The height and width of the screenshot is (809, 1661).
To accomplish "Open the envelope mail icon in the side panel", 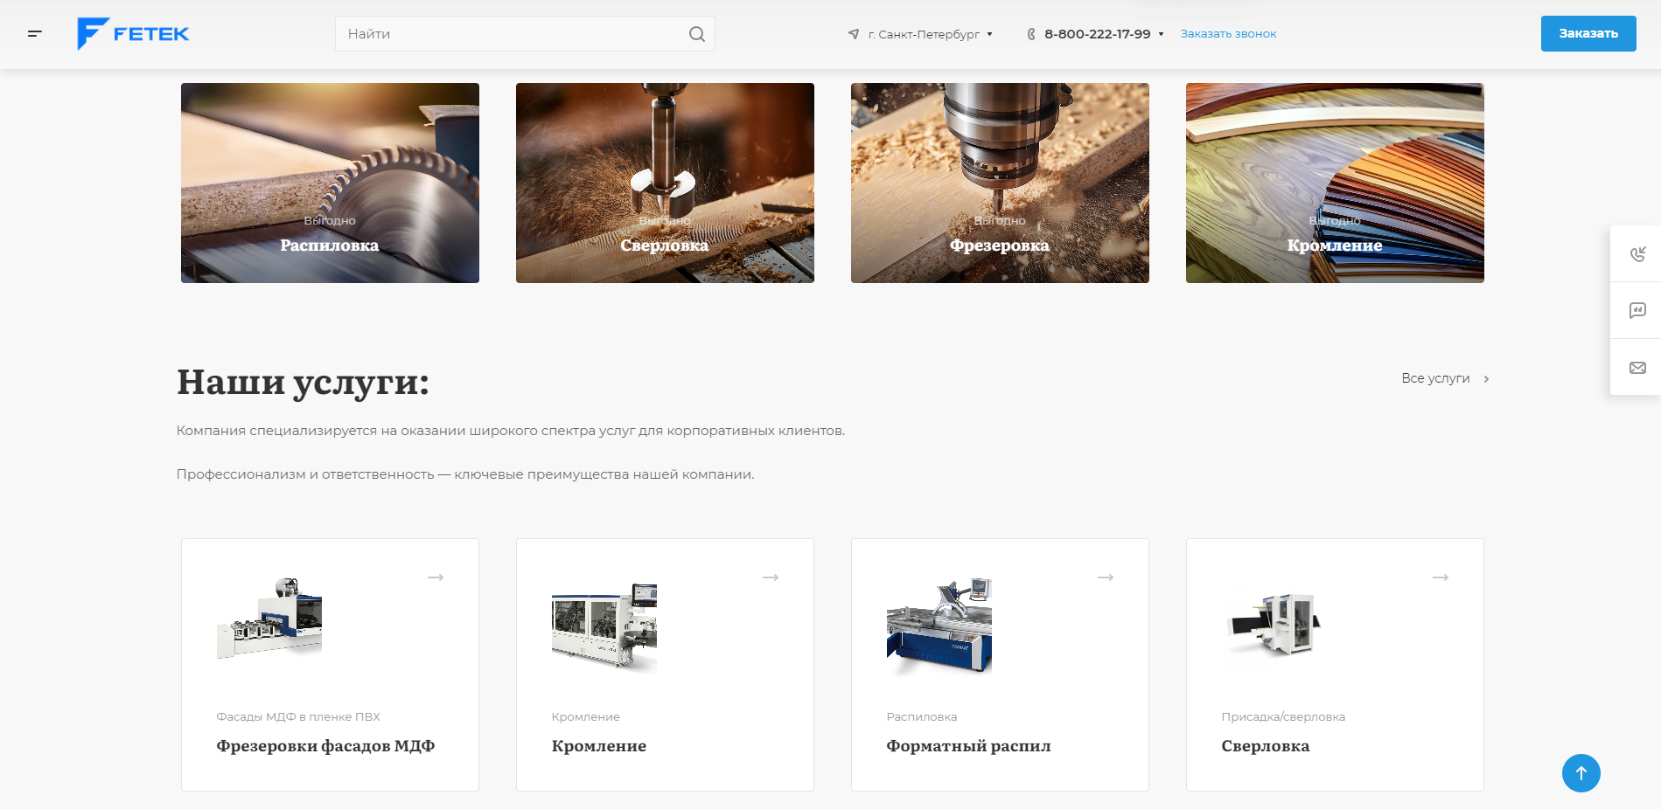I will [1637, 368].
